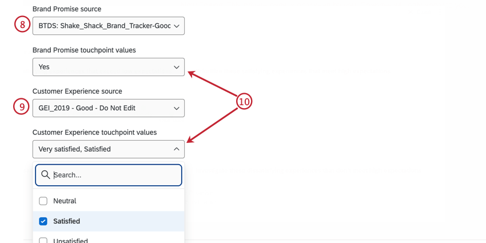Collapse the list using the up chevron
Viewport: 486px width, 243px height.
point(176,149)
